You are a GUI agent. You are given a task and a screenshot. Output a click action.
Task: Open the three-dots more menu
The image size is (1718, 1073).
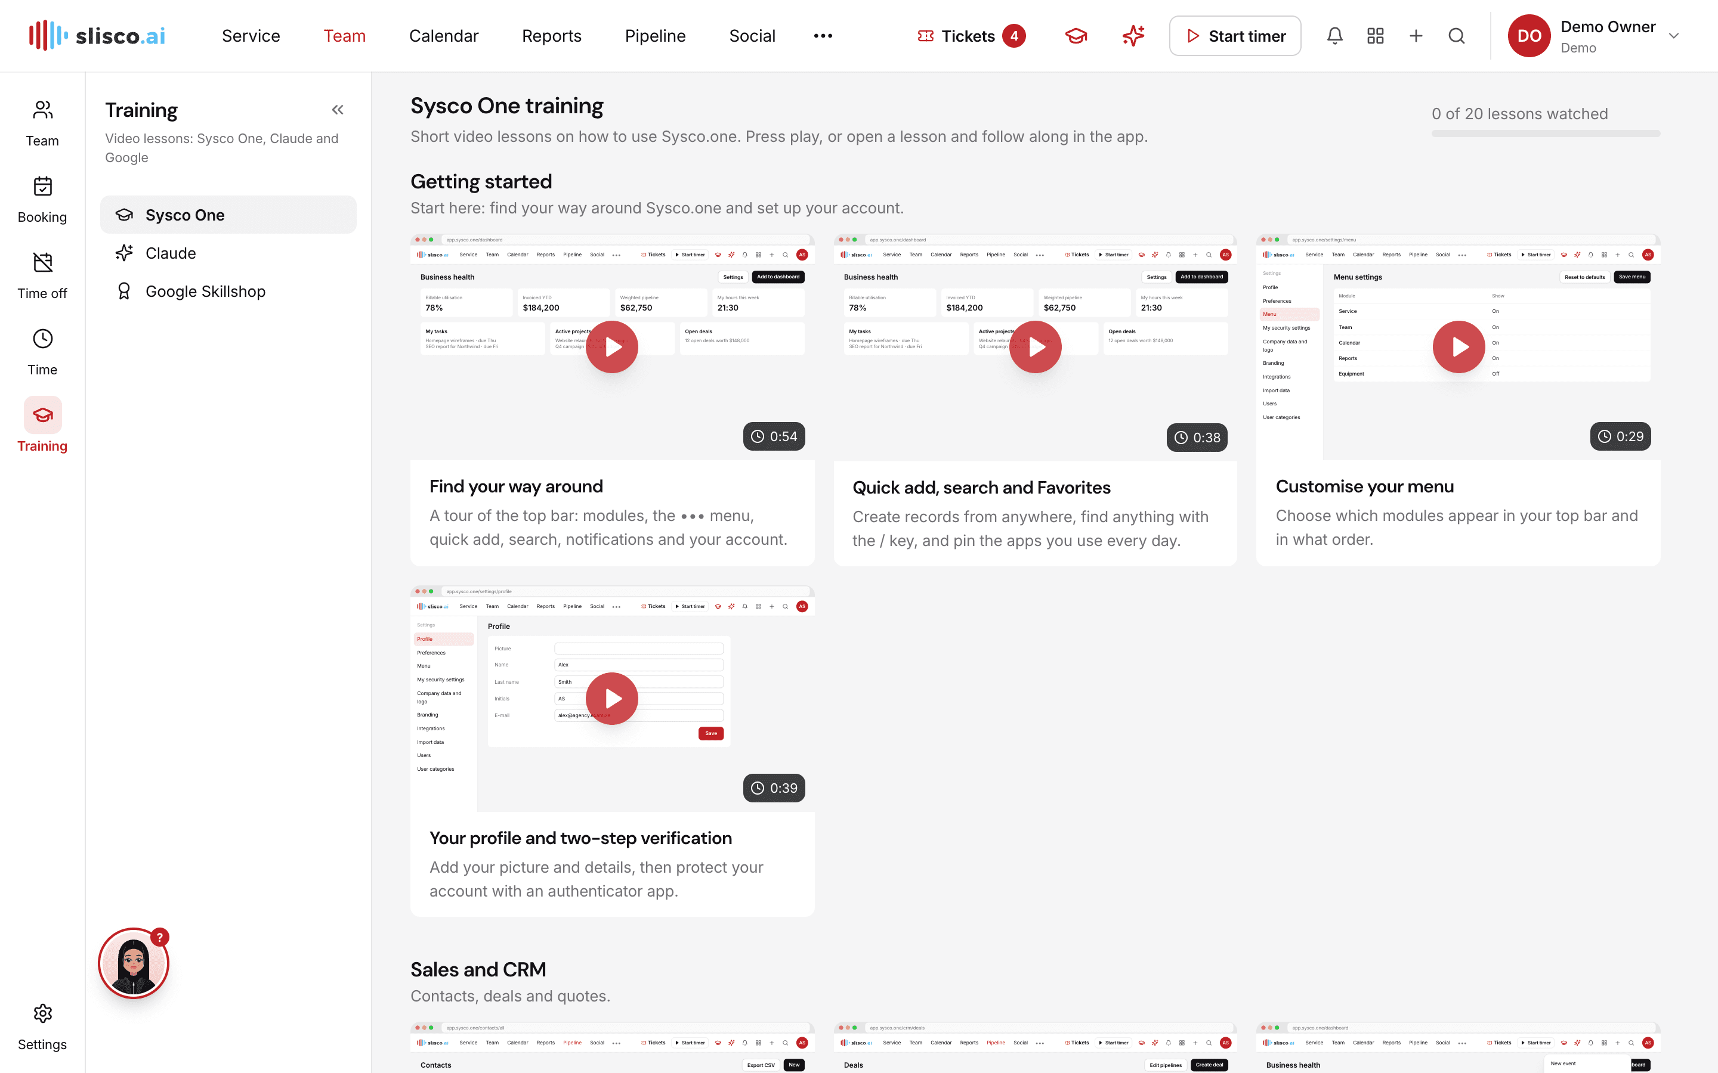tap(823, 36)
